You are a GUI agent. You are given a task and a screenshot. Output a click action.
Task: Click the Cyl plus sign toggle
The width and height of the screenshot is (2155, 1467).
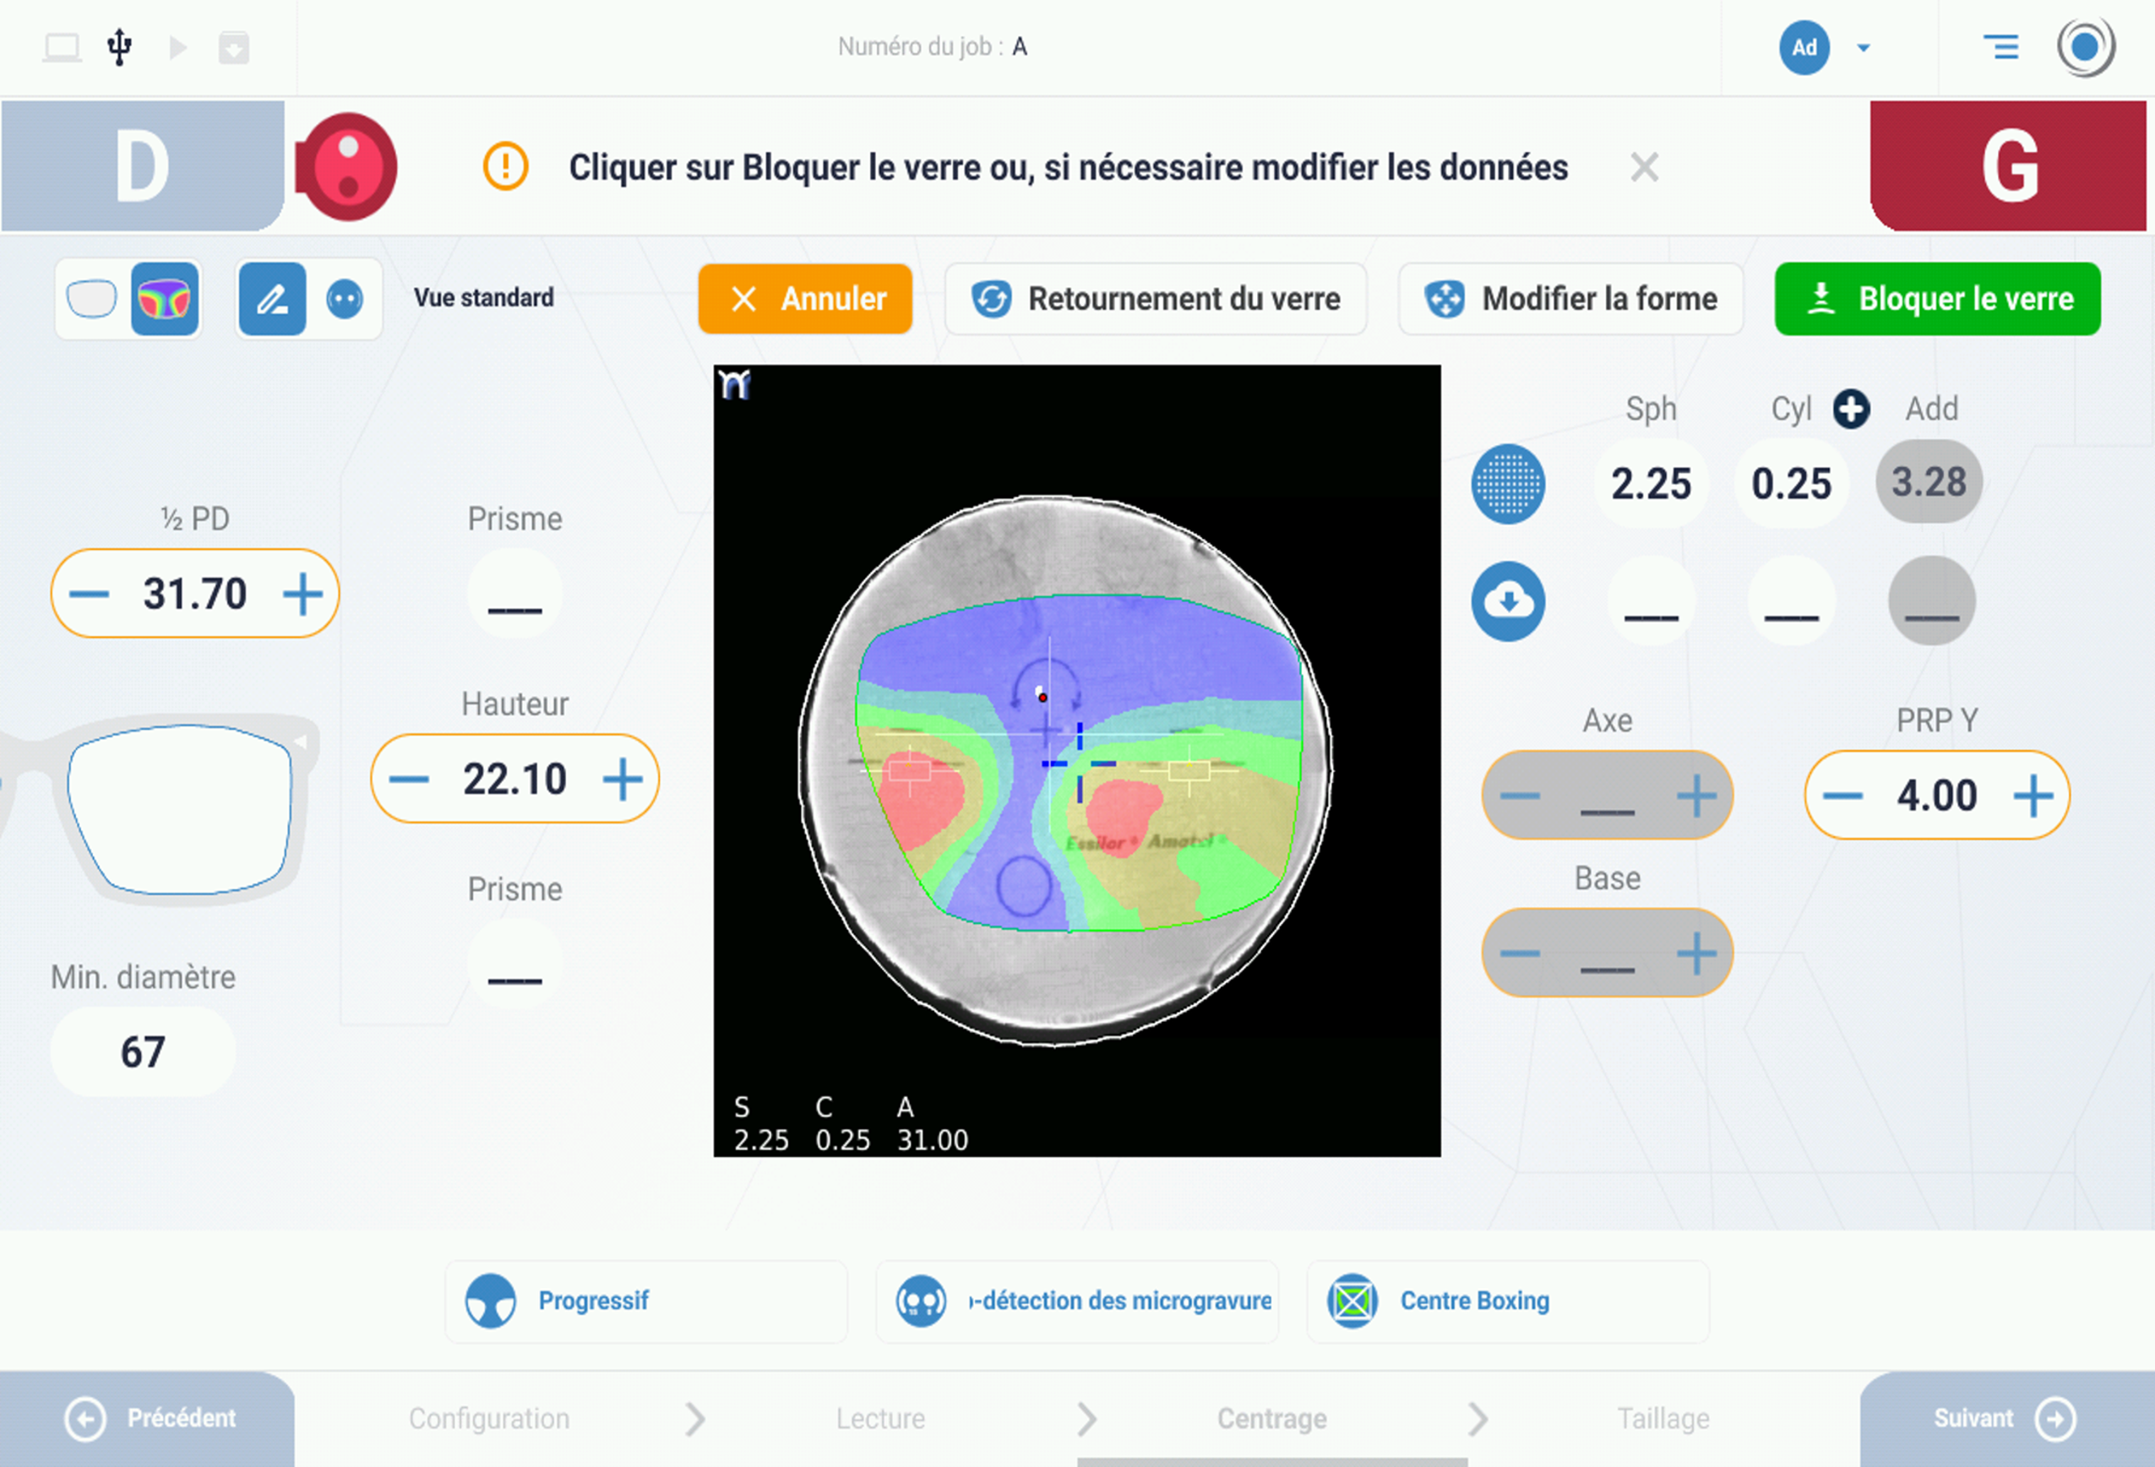click(x=1851, y=409)
